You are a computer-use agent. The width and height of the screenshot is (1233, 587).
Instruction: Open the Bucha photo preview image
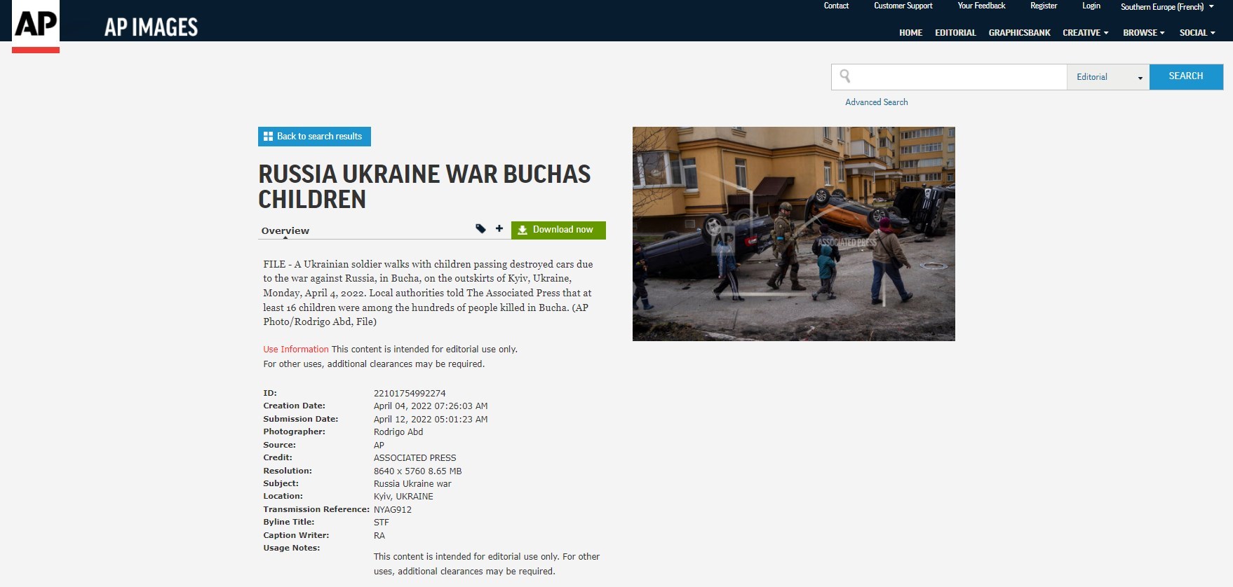tap(793, 234)
